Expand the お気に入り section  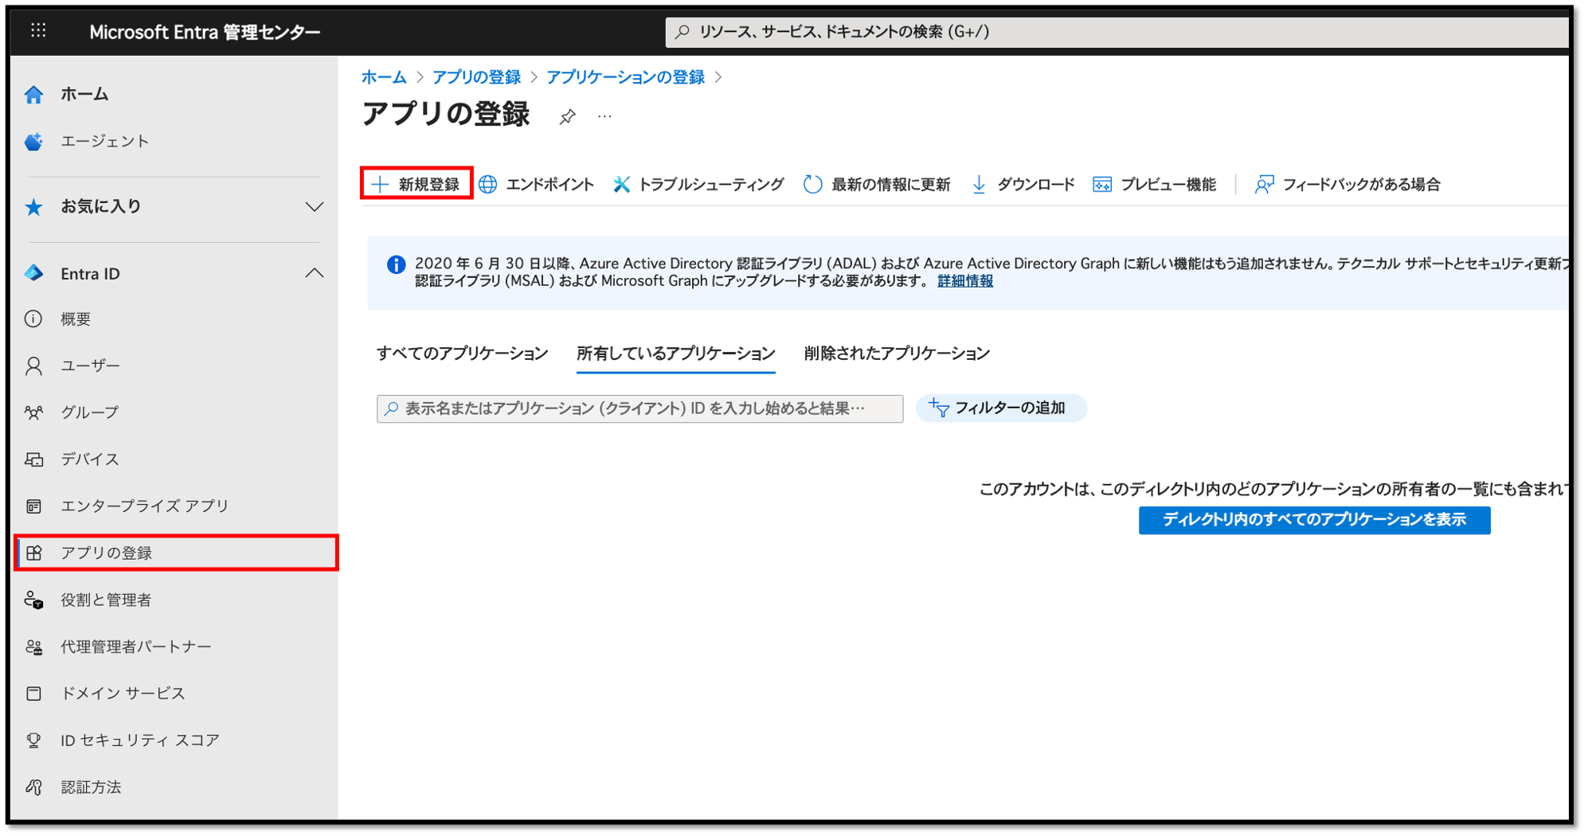tap(315, 206)
